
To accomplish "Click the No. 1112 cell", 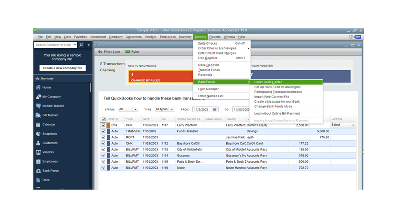I will 165,143.
